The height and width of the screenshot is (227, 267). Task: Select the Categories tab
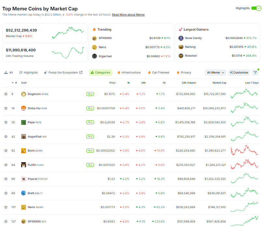coord(100,73)
